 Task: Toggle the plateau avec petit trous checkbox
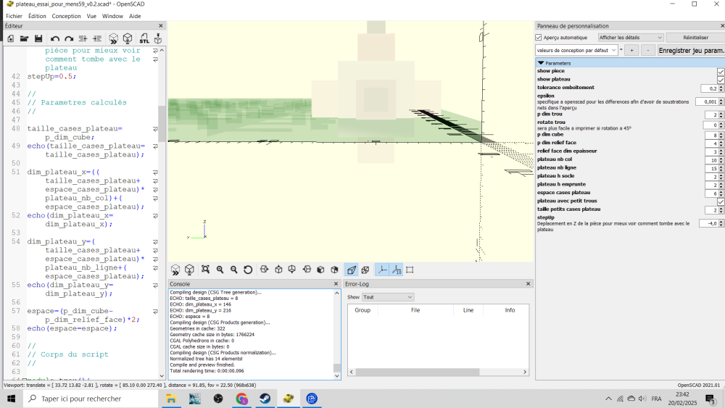pos(721,201)
